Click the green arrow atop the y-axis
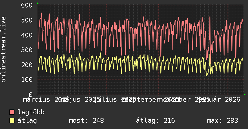The image size is (248, 129). tap(38, 3)
